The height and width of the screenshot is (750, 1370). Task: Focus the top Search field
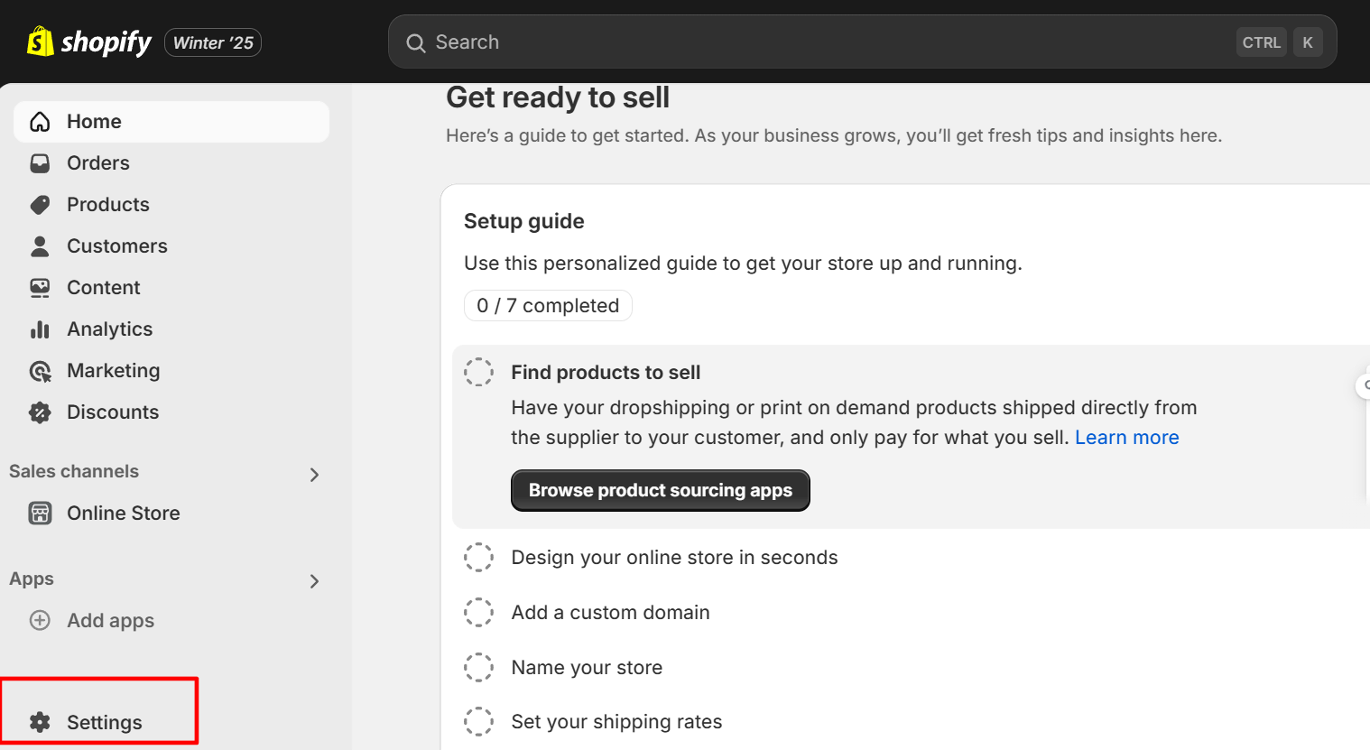[x=812, y=42]
